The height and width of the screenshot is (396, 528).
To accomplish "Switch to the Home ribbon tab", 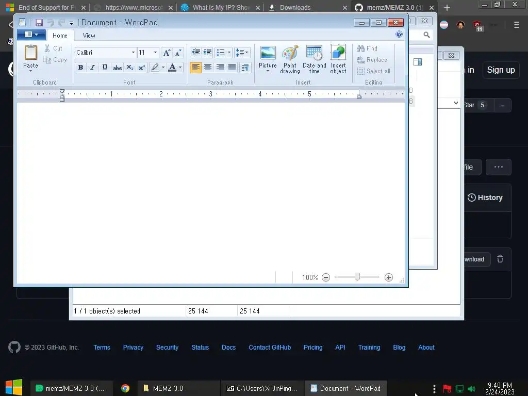I will pos(60,36).
